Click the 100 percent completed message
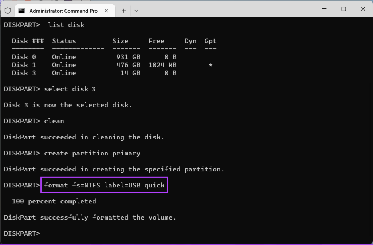Viewport: 373px width, 245px height. point(54,201)
